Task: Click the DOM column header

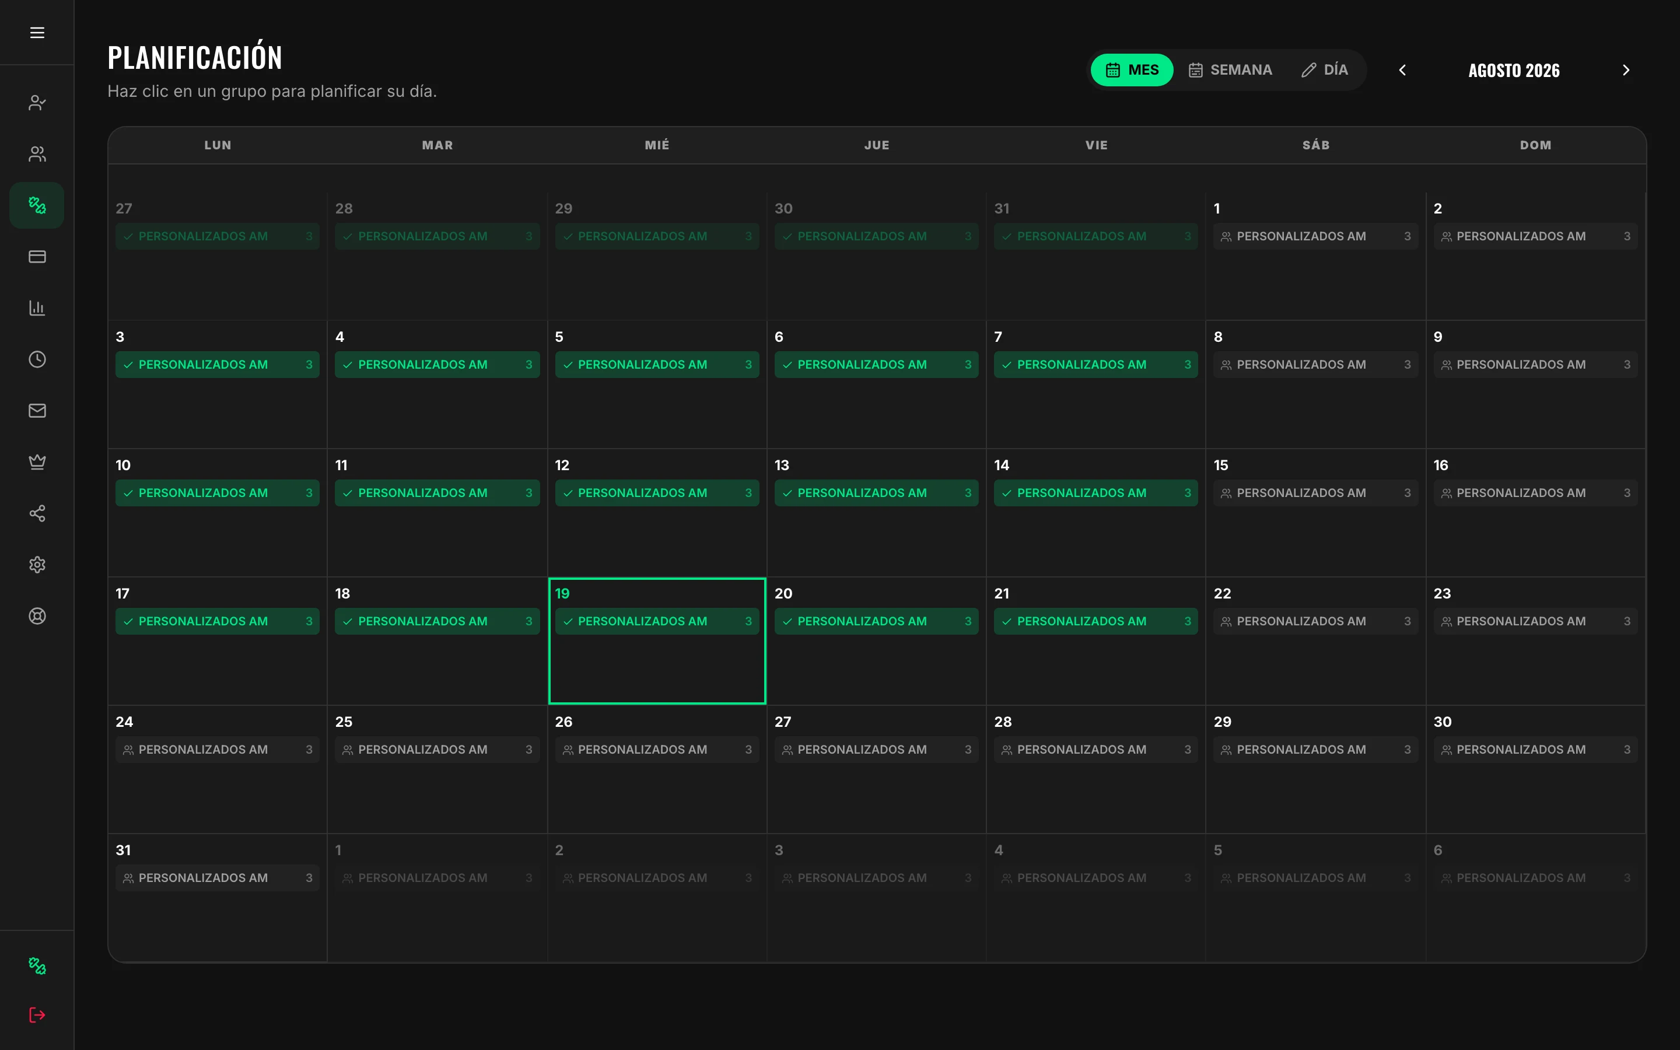Action: 1535,145
